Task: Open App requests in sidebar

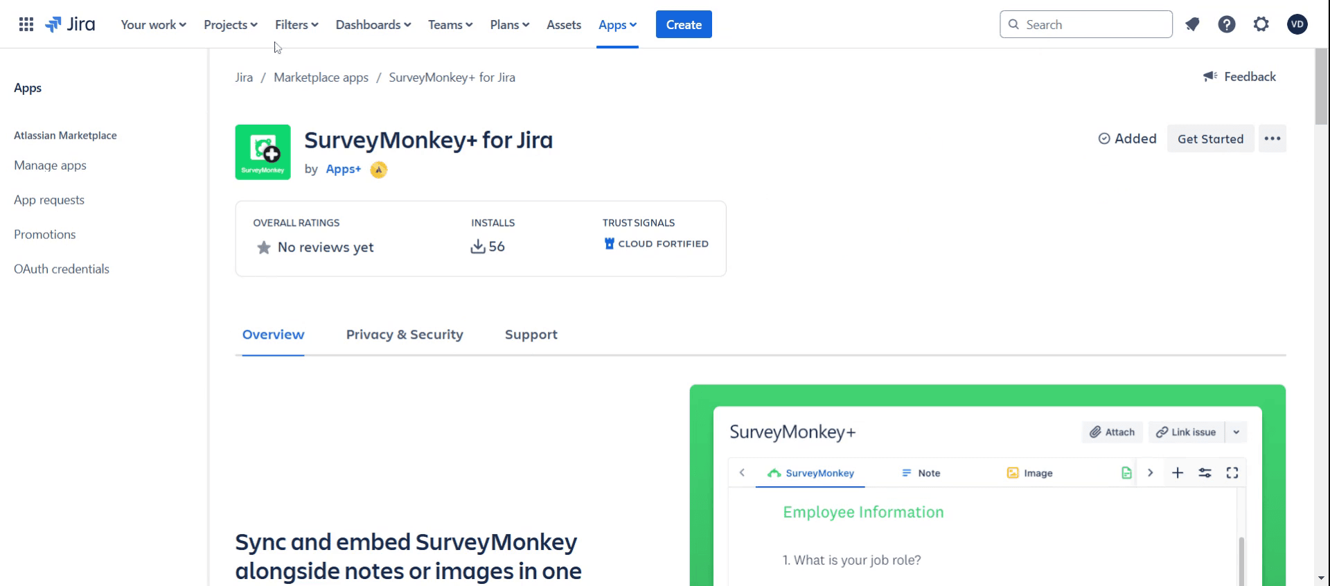Action: coord(49,200)
